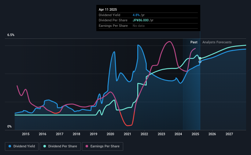Click the 2026 x-axis label
This screenshot has width=251, height=155.
pyautogui.click(x=212, y=134)
